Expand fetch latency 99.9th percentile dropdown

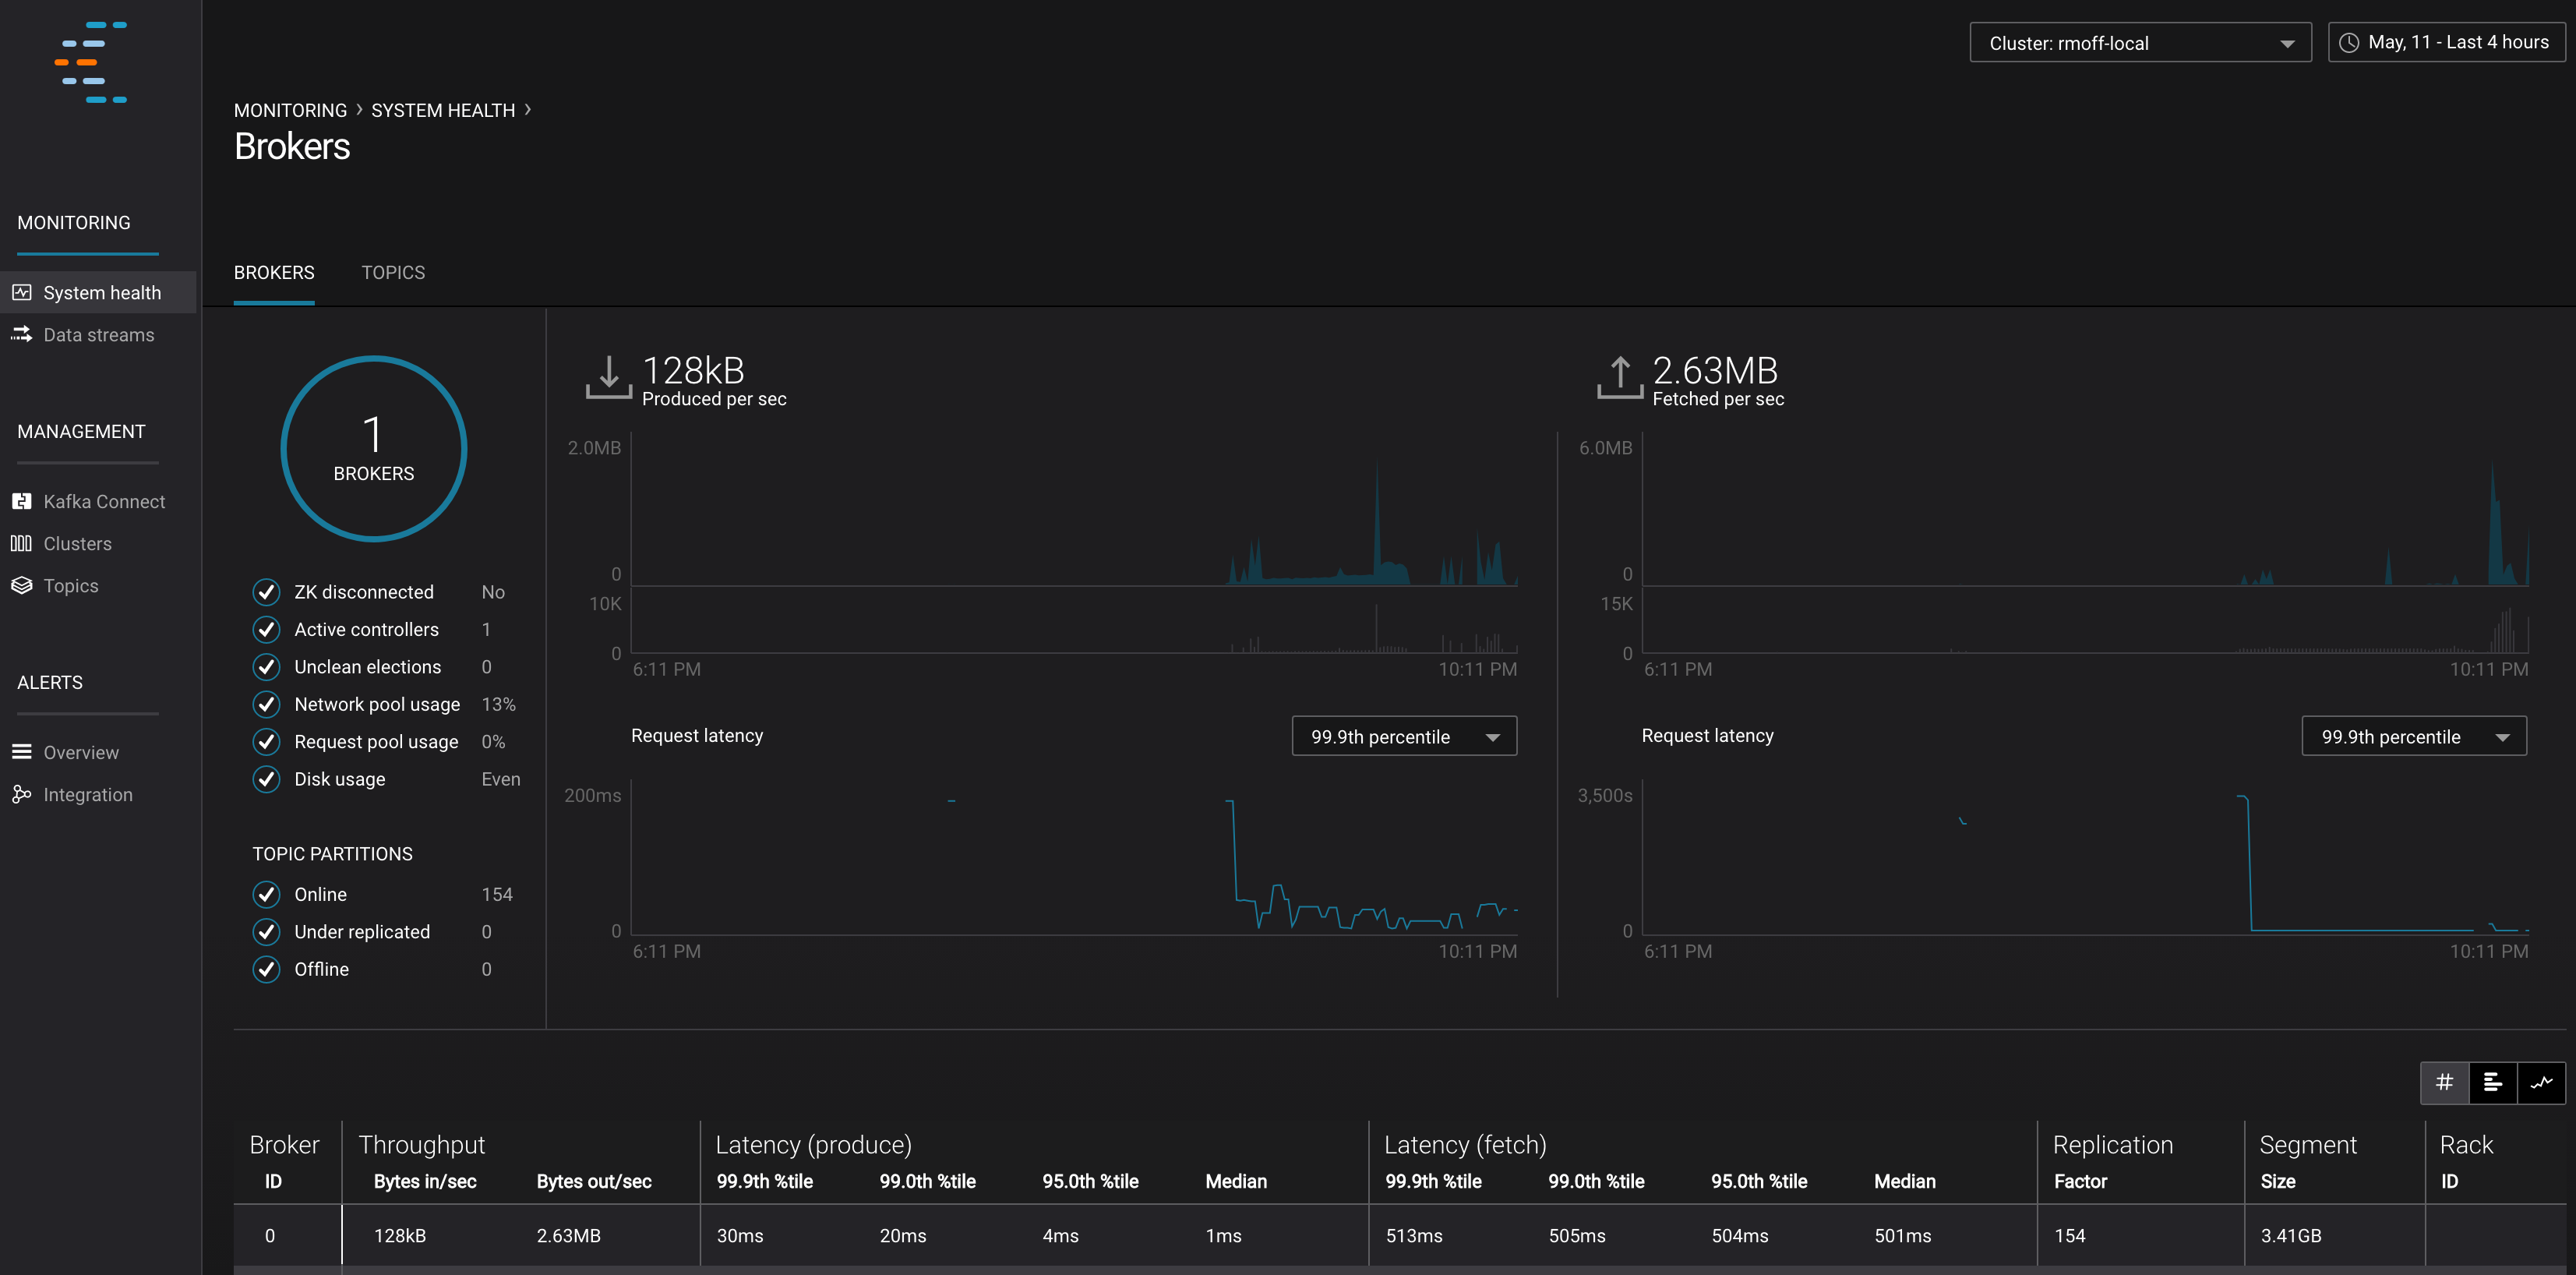click(x=2414, y=737)
